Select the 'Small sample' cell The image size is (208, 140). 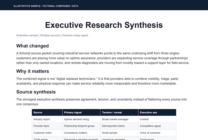pyautogui.click(x=119, y=133)
